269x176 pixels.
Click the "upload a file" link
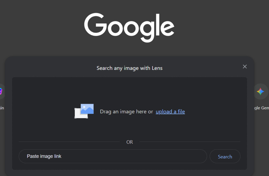click(170, 112)
